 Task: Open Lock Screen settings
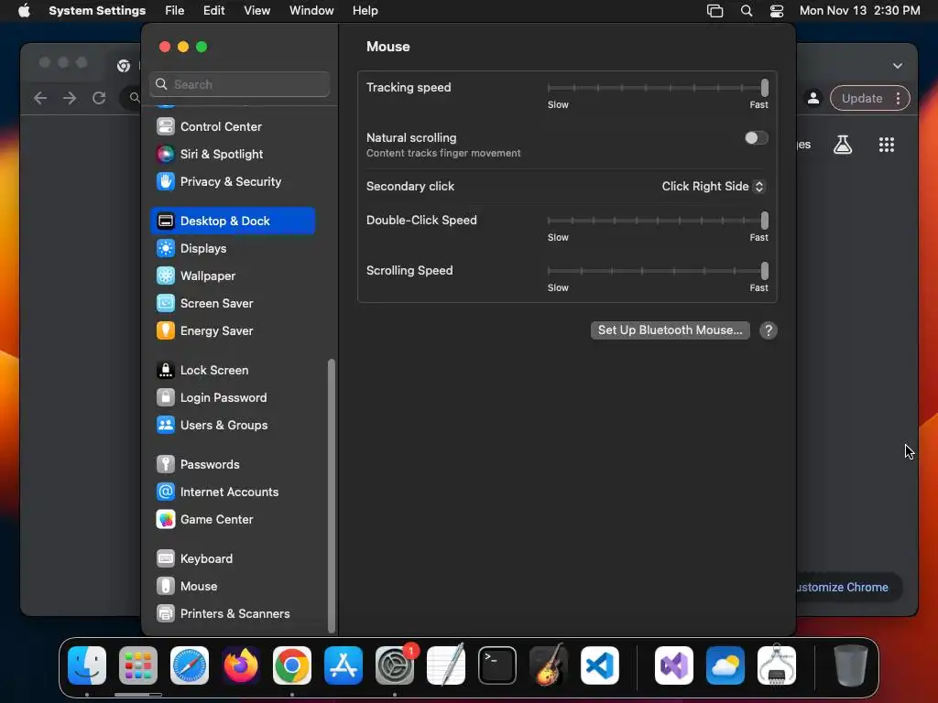point(233,370)
